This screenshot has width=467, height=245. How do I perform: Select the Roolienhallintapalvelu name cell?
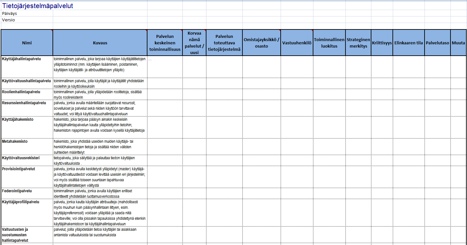point(27,95)
